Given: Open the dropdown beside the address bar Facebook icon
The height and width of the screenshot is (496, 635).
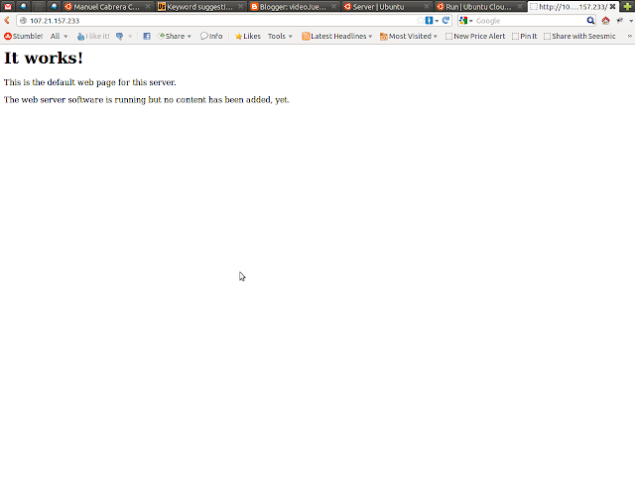Looking at the screenshot, I should (x=437, y=21).
